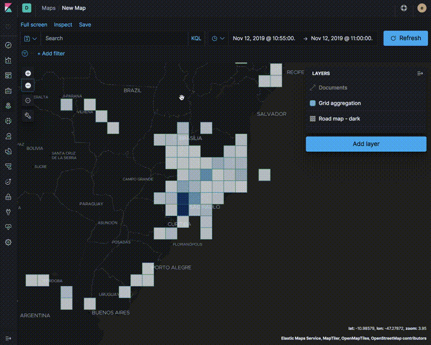Open Stack Monitoring heartbeat icon

pos(8,227)
